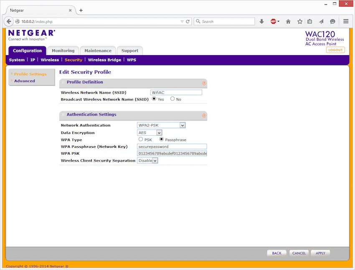Click the CANCEL button
The image size is (355, 270).
[299, 253]
